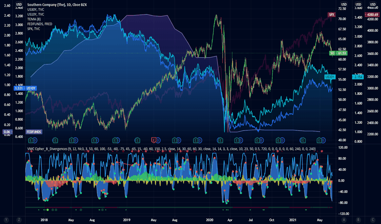Viewport: 381px width, 224px height.
Task: Open the dividend marker near August 2020
Action: point(261,140)
